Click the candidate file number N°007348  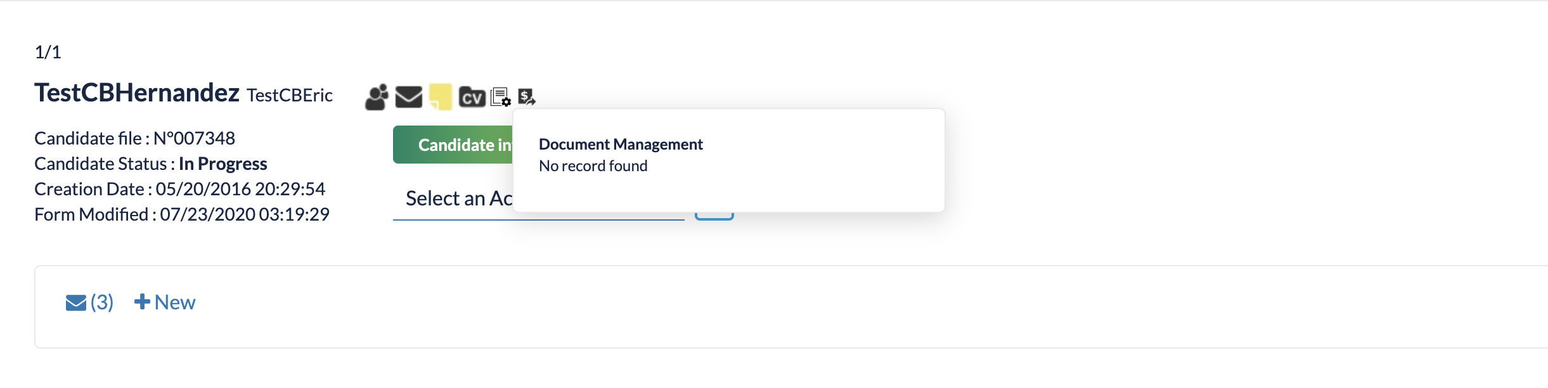tap(194, 138)
